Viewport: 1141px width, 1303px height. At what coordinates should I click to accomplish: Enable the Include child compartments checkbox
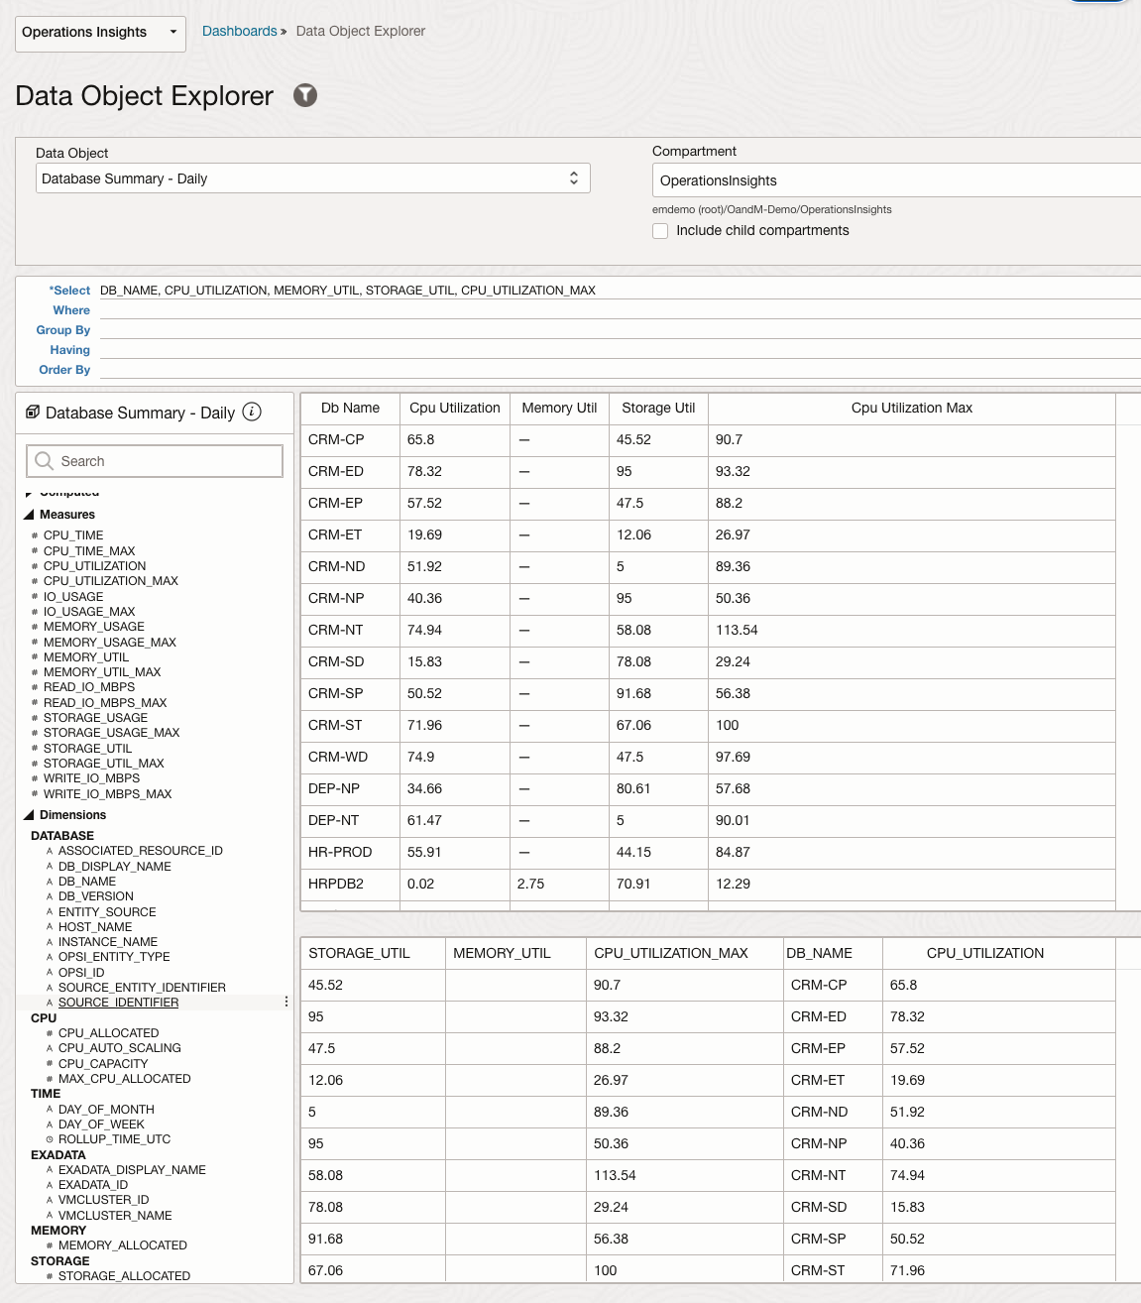click(660, 230)
